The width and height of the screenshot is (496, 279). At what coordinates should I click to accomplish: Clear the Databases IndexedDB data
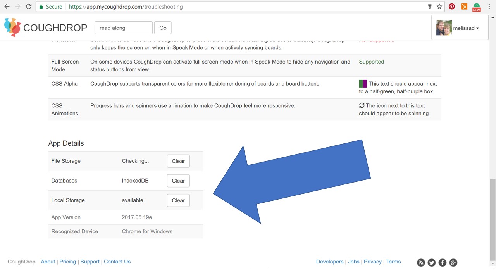pos(178,181)
